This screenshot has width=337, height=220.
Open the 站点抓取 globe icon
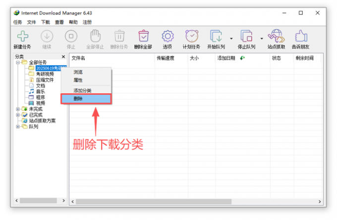(277, 36)
